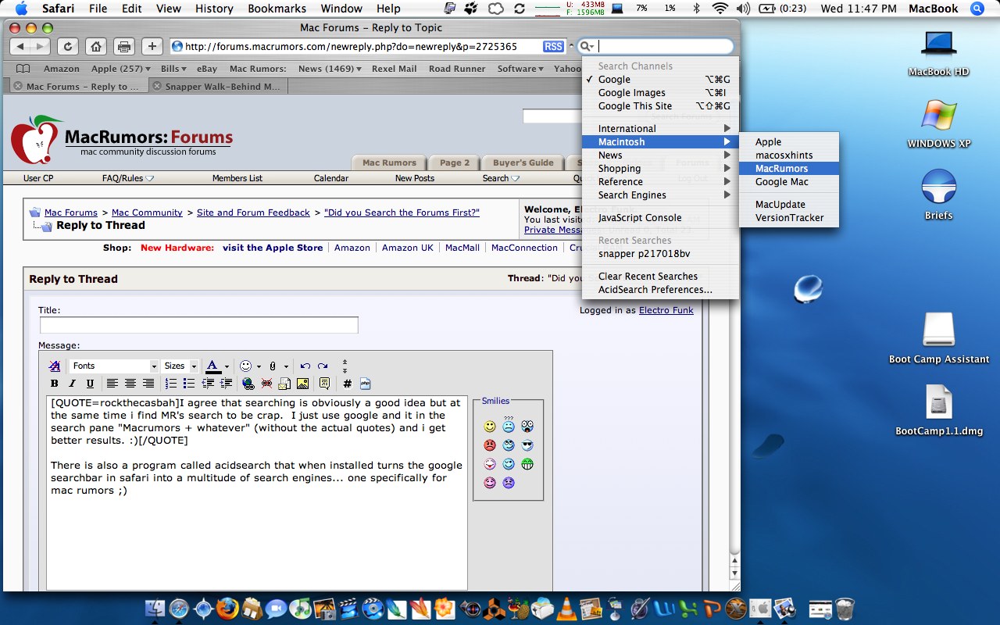Choose MacRumors in the Macintosh submenu

tap(789, 169)
